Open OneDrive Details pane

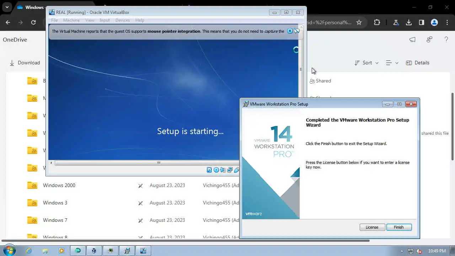418,63
